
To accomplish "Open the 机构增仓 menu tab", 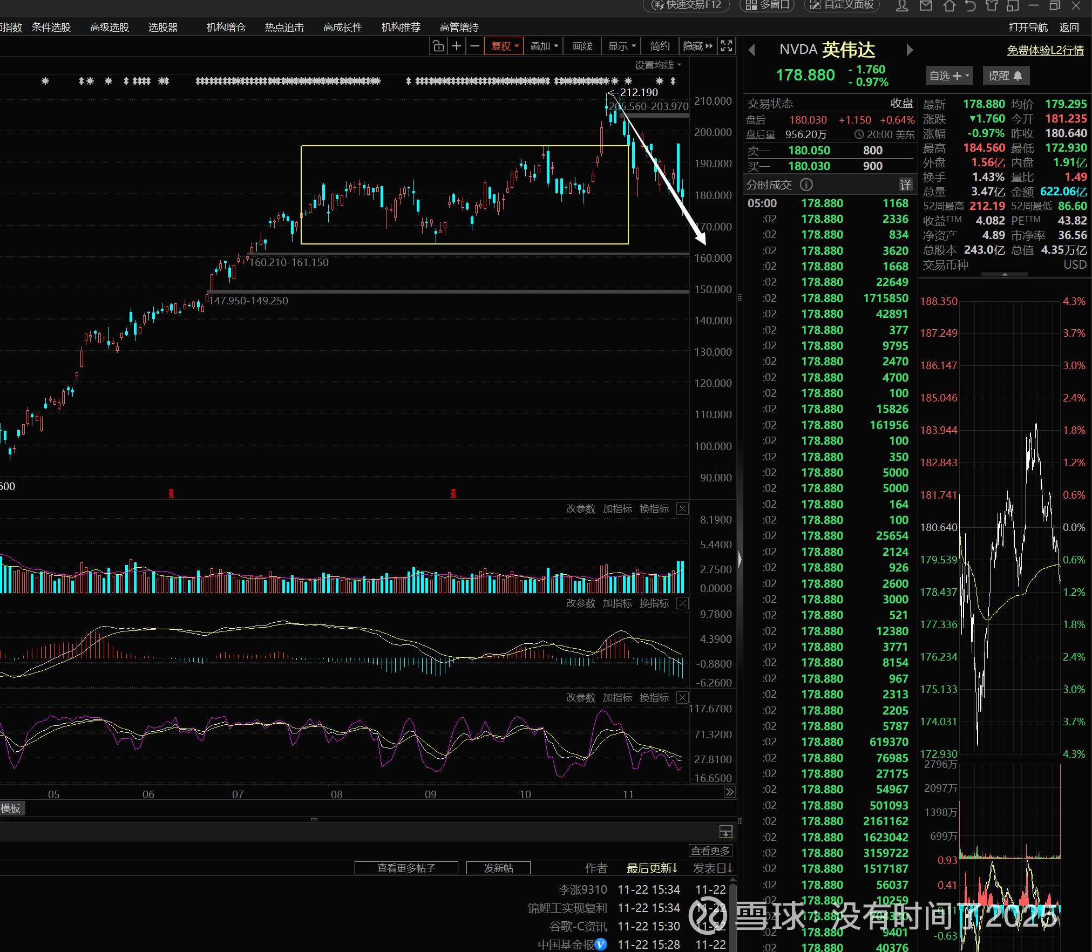I will 226,28.
